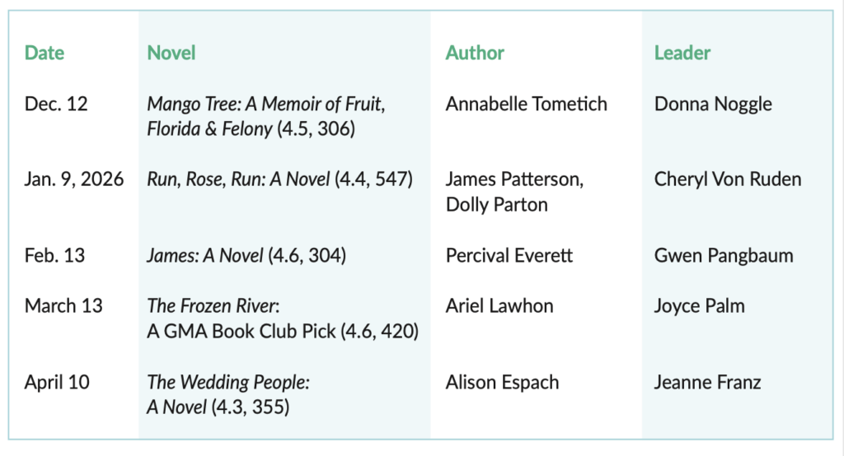
Task: Select leader Cheryl Von Ruden
Action: (728, 179)
